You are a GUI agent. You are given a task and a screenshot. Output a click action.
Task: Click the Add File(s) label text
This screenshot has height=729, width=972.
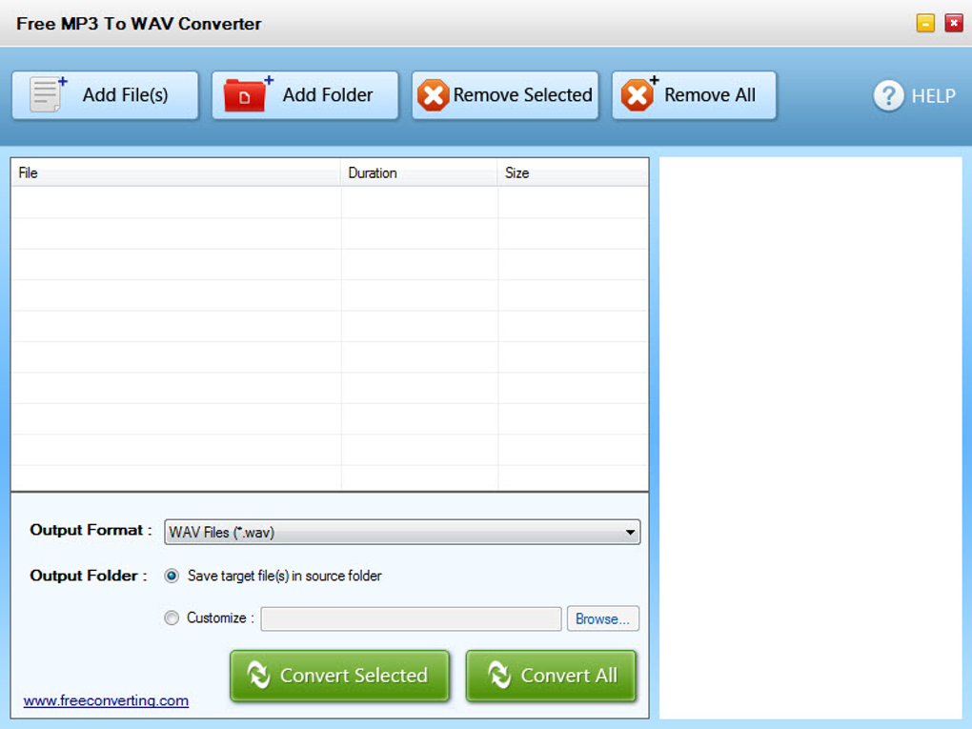click(125, 95)
